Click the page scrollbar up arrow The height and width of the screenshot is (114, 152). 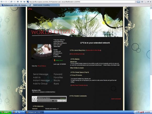tap(151, 8)
